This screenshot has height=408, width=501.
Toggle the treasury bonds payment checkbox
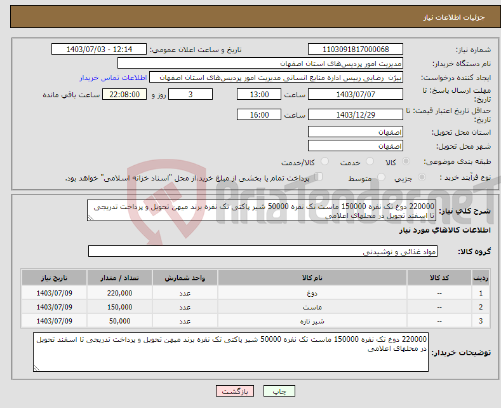click(x=319, y=177)
